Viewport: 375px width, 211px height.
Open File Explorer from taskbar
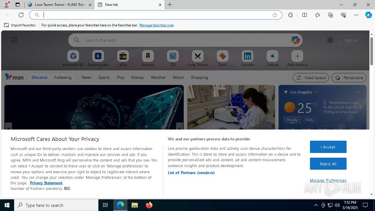click(135, 205)
